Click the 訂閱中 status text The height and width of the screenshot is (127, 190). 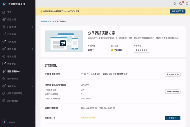[91, 50]
